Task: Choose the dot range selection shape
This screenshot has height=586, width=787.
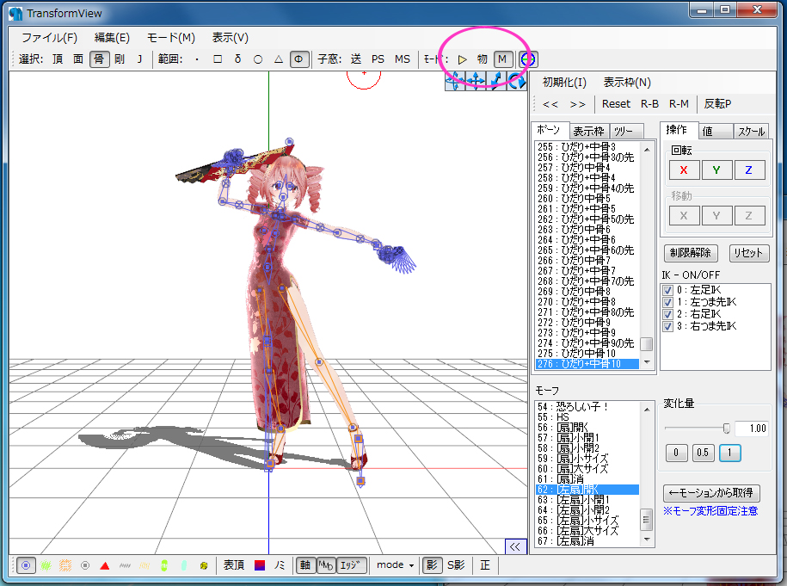Action: click(197, 59)
